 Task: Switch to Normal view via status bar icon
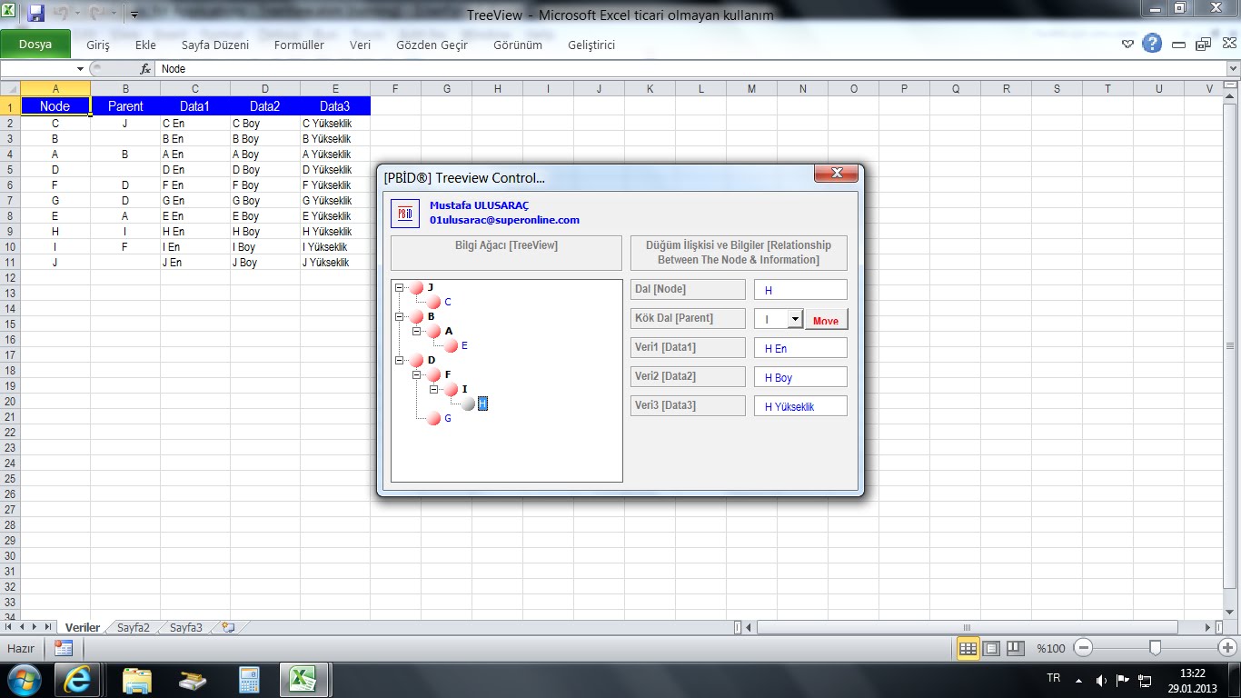pos(969,647)
